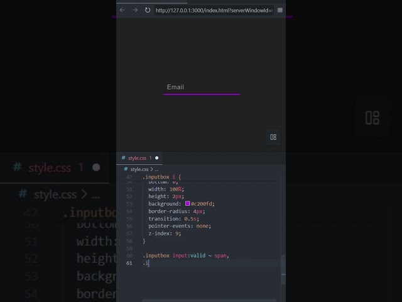The width and height of the screenshot is (402, 302).
Task: Select the style.css editor tab
Action: (x=139, y=158)
